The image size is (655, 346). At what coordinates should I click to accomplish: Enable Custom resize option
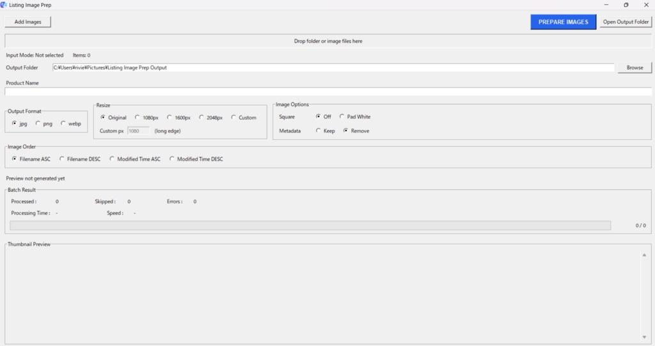point(244,118)
